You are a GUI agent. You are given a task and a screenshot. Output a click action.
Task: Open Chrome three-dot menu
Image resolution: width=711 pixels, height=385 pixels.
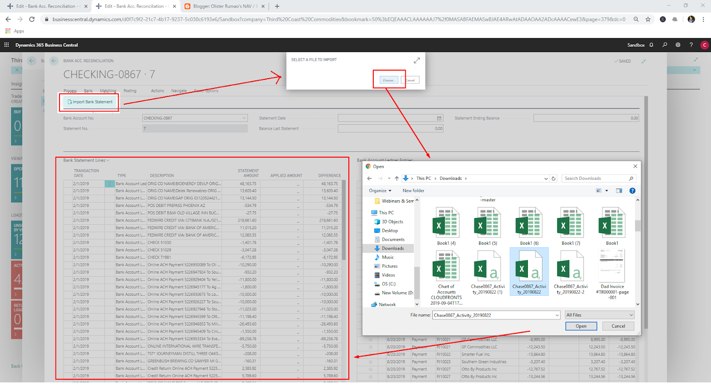coord(703,19)
